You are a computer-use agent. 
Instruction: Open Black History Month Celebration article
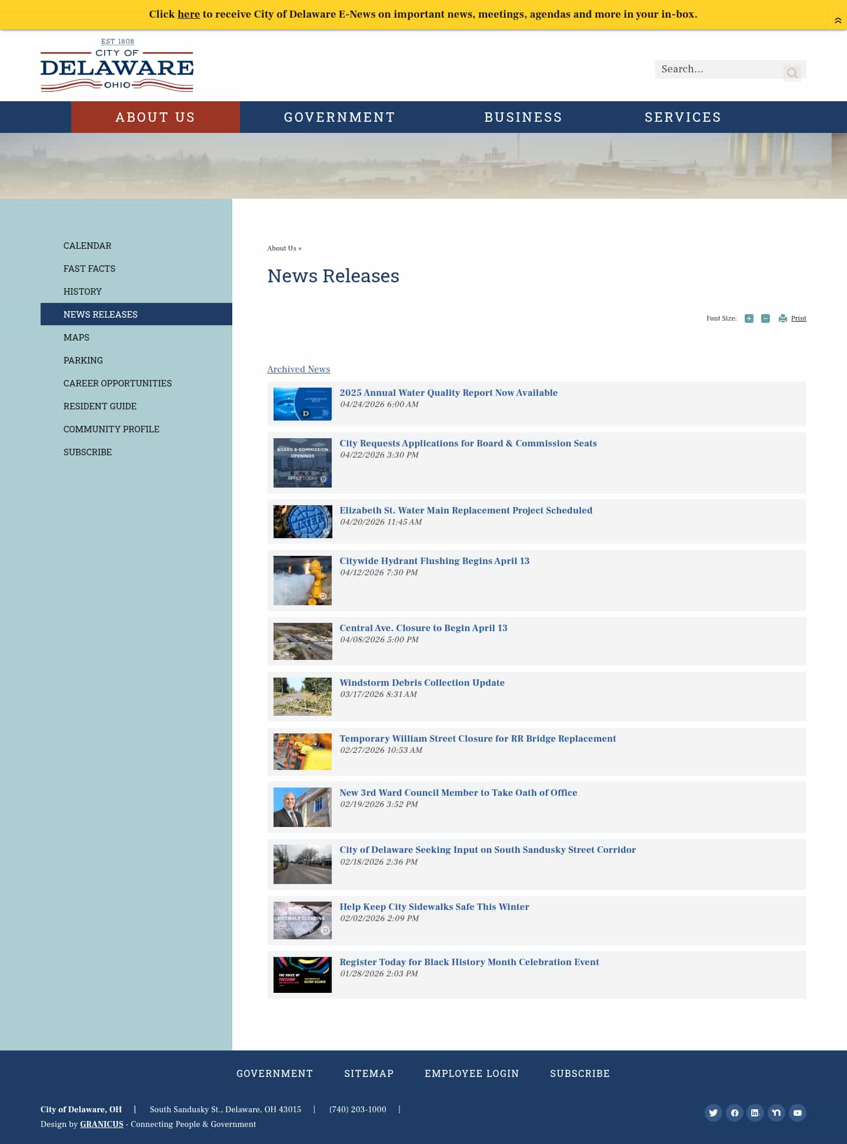469,962
